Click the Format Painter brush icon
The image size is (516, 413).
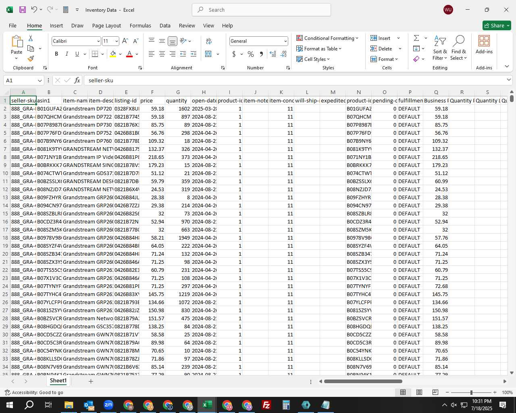click(31, 58)
